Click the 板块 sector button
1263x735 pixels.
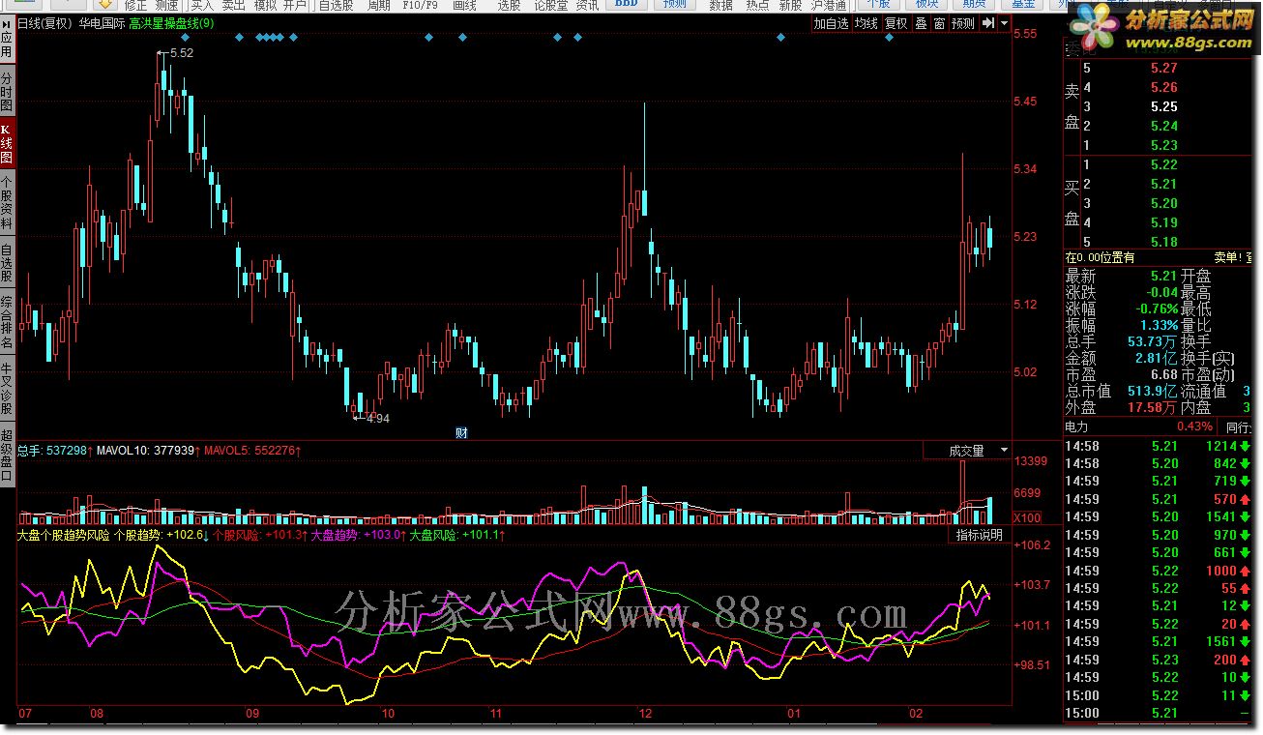tap(926, 5)
